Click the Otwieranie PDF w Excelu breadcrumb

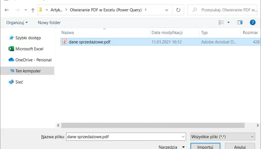pyautogui.click(x=106, y=10)
